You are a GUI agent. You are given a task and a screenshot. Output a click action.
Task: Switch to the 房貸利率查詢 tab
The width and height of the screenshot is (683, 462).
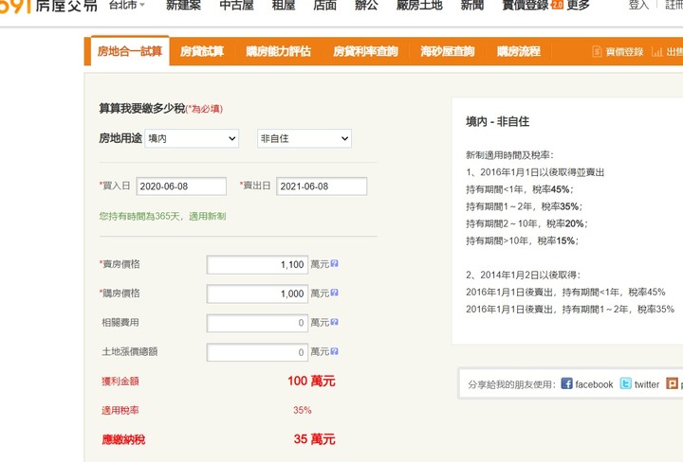[x=365, y=51]
